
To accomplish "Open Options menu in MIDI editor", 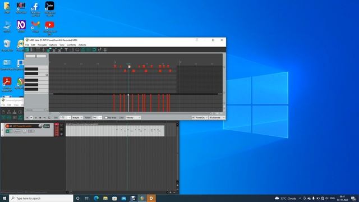I will tap(53, 45).
